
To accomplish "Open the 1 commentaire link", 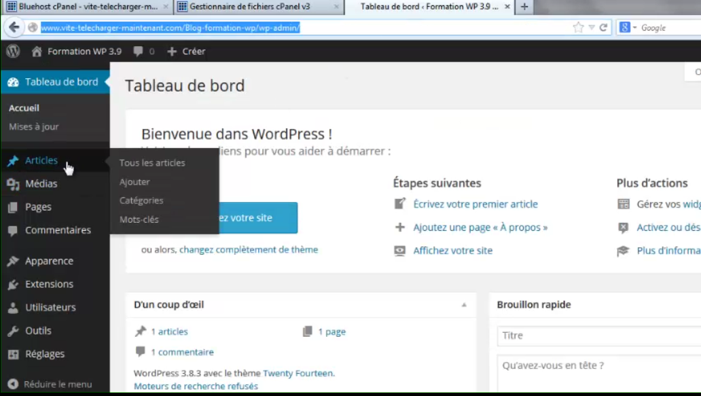I will coord(182,353).
